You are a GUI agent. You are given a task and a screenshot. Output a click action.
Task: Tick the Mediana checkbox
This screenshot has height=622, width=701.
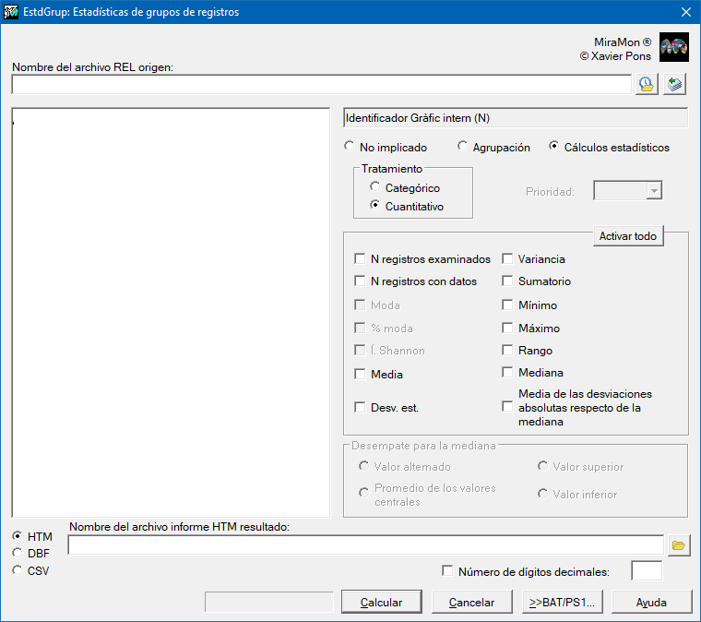pos(507,373)
